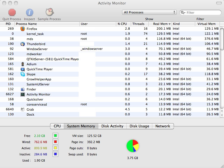The height and width of the screenshot is (168, 224).
Task: Select the SystemUIServer process row
Action: click(110, 84)
